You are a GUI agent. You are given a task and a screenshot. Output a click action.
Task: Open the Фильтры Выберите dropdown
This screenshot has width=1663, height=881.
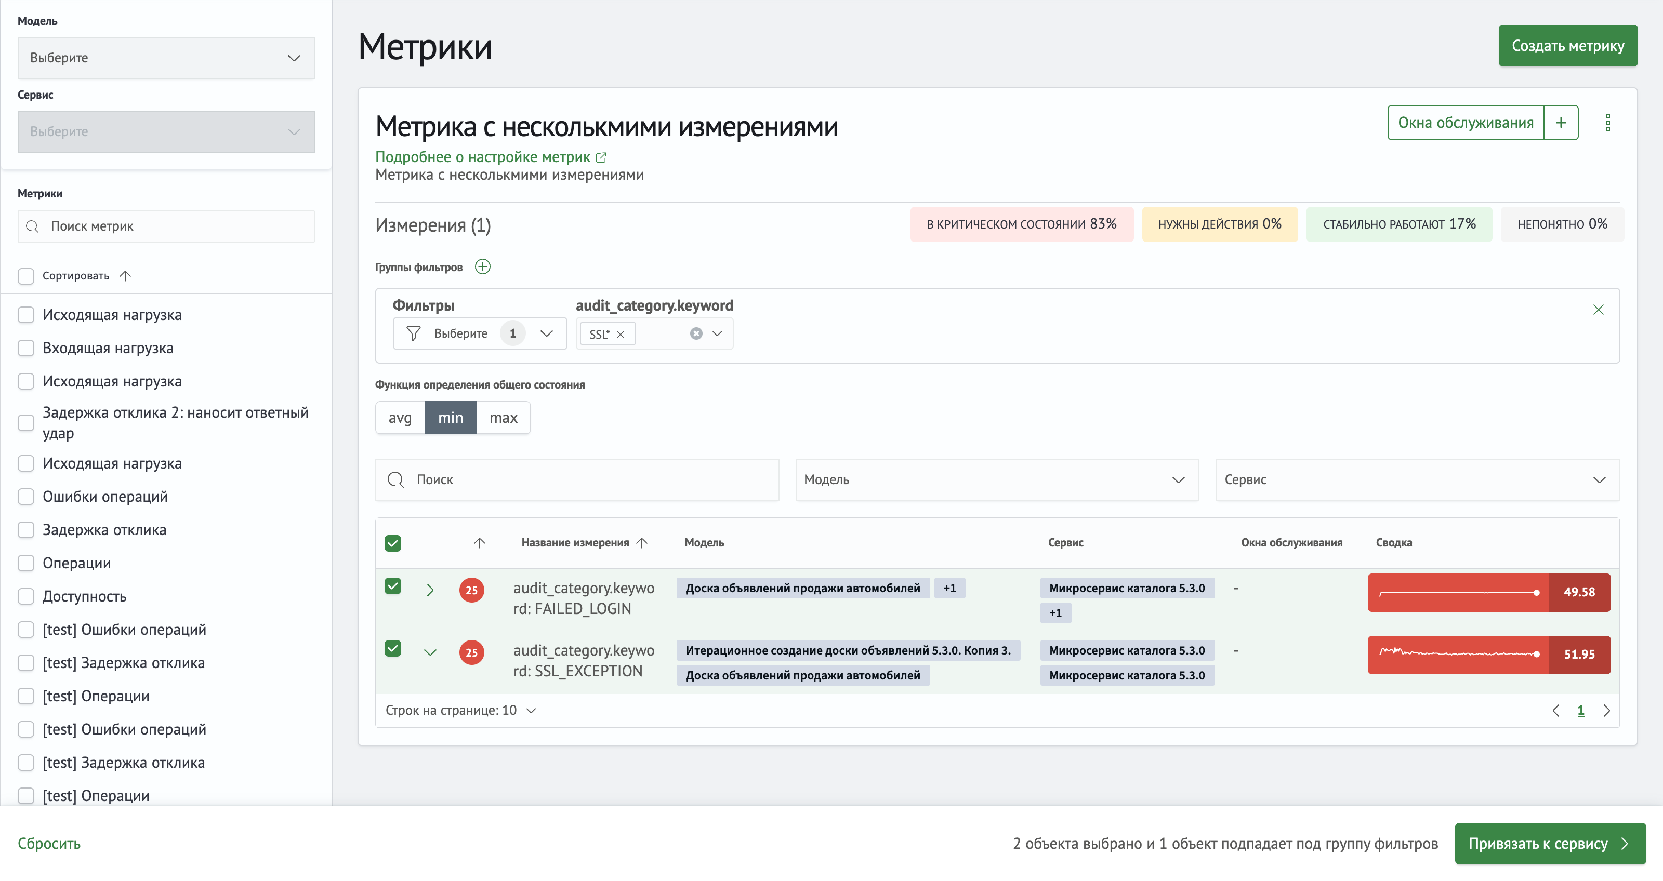point(479,333)
